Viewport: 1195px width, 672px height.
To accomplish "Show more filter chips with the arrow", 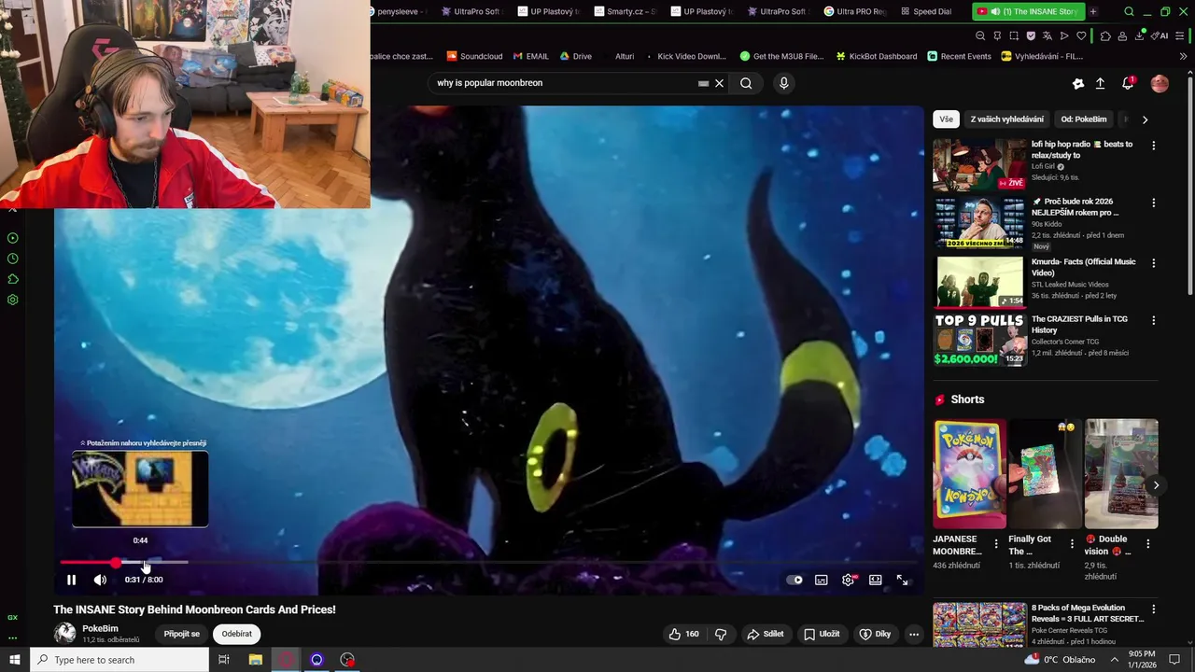I will point(1145,119).
